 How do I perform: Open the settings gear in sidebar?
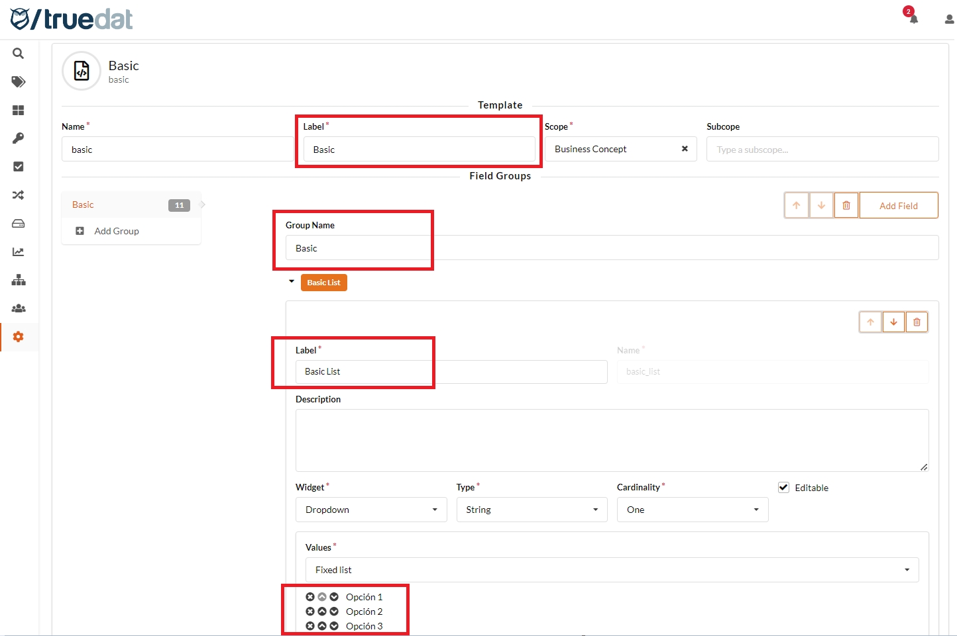18,337
